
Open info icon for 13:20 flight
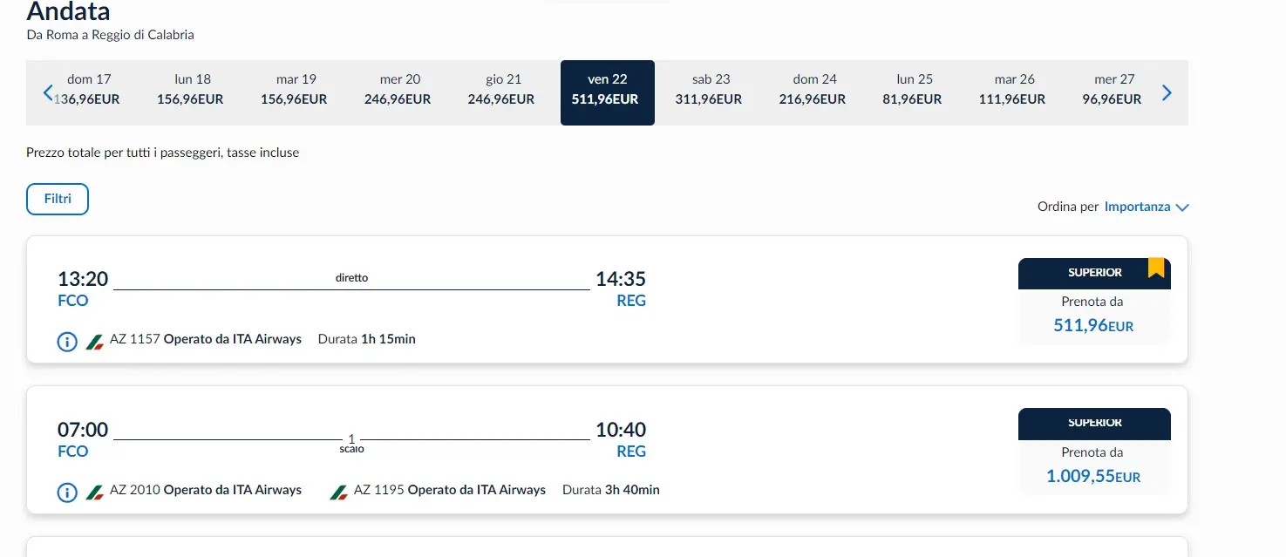(x=67, y=341)
